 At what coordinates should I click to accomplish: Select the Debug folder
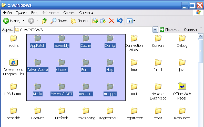tap(182, 41)
